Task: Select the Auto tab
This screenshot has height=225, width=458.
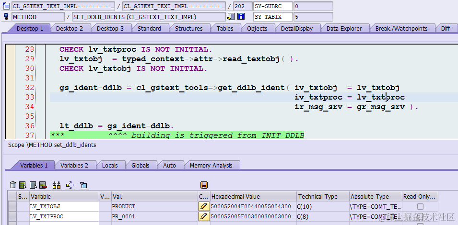Action: click(x=169, y=165)
